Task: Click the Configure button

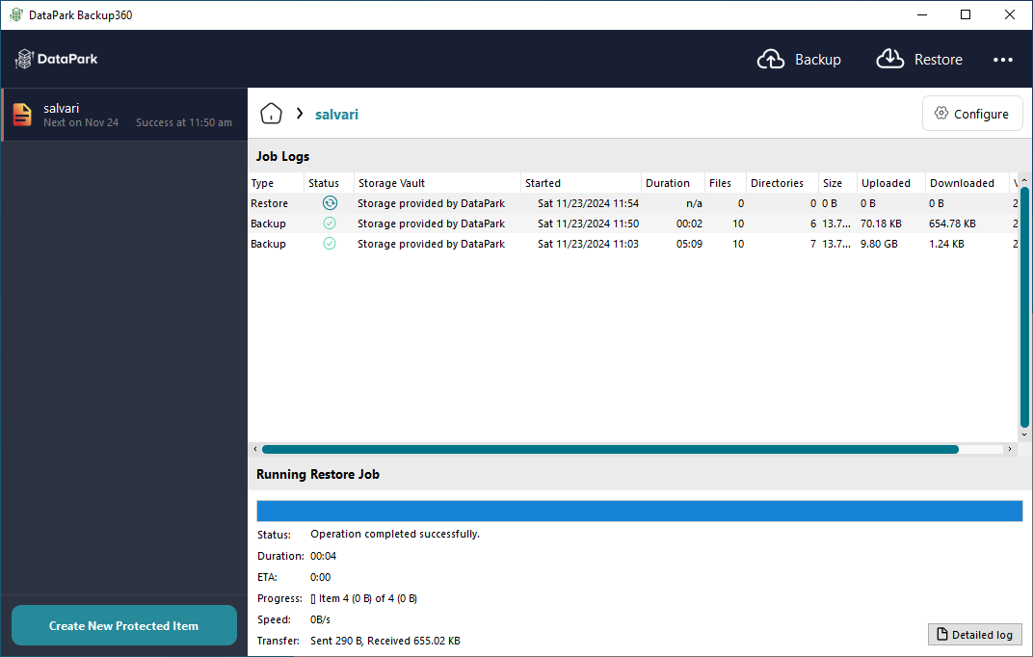Action: (x=972, y=114)
